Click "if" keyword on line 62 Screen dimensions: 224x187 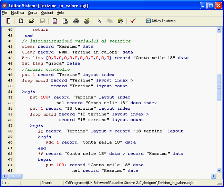[41, 154]
